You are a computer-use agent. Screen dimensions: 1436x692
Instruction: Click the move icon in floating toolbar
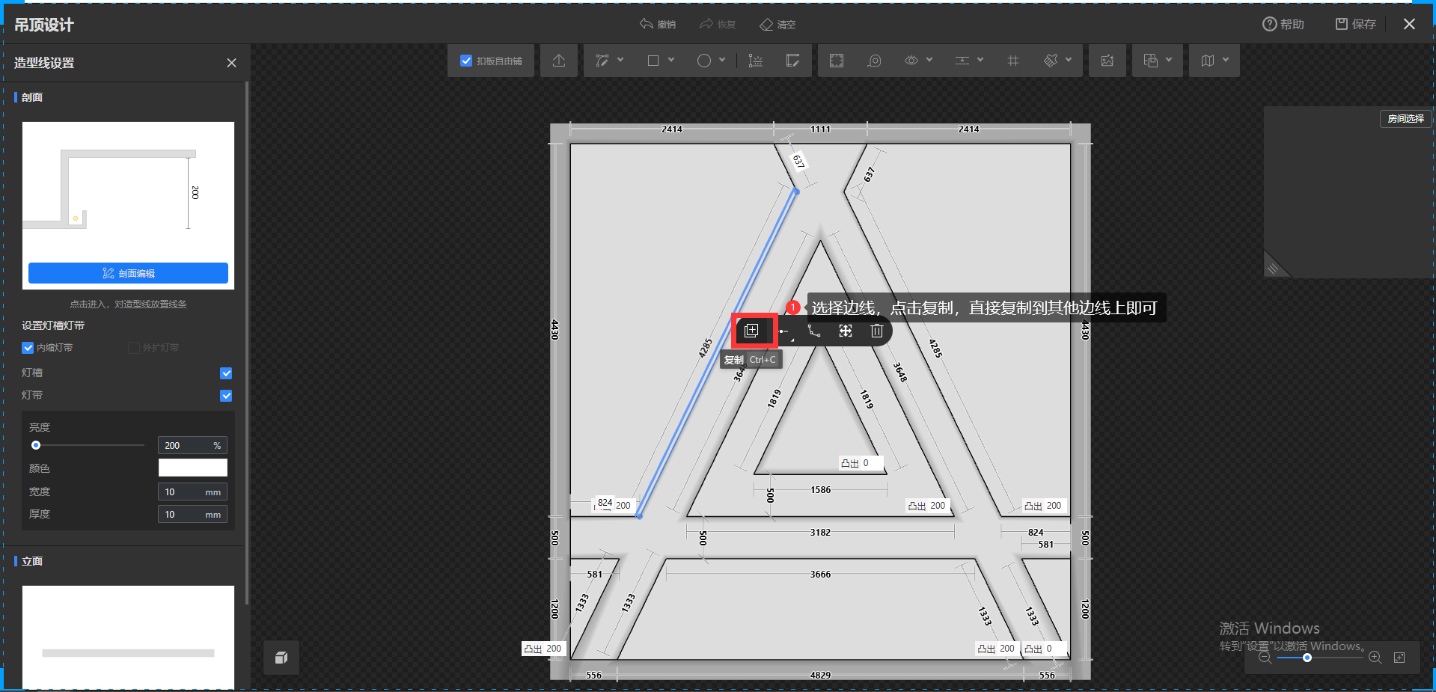click(845, 331)
